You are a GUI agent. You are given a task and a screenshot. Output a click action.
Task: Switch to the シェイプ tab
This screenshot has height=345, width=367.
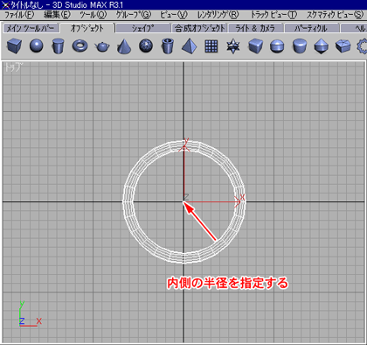coord(142,28)
